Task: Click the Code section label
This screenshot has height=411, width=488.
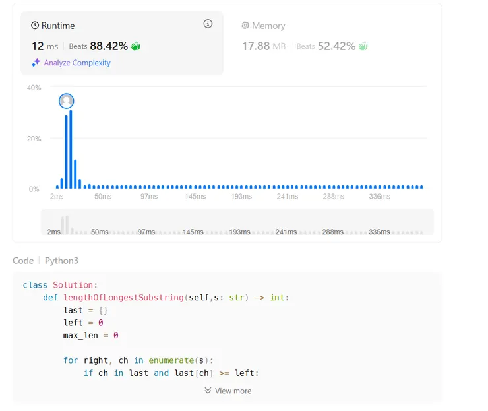Action: pos(23,261)
